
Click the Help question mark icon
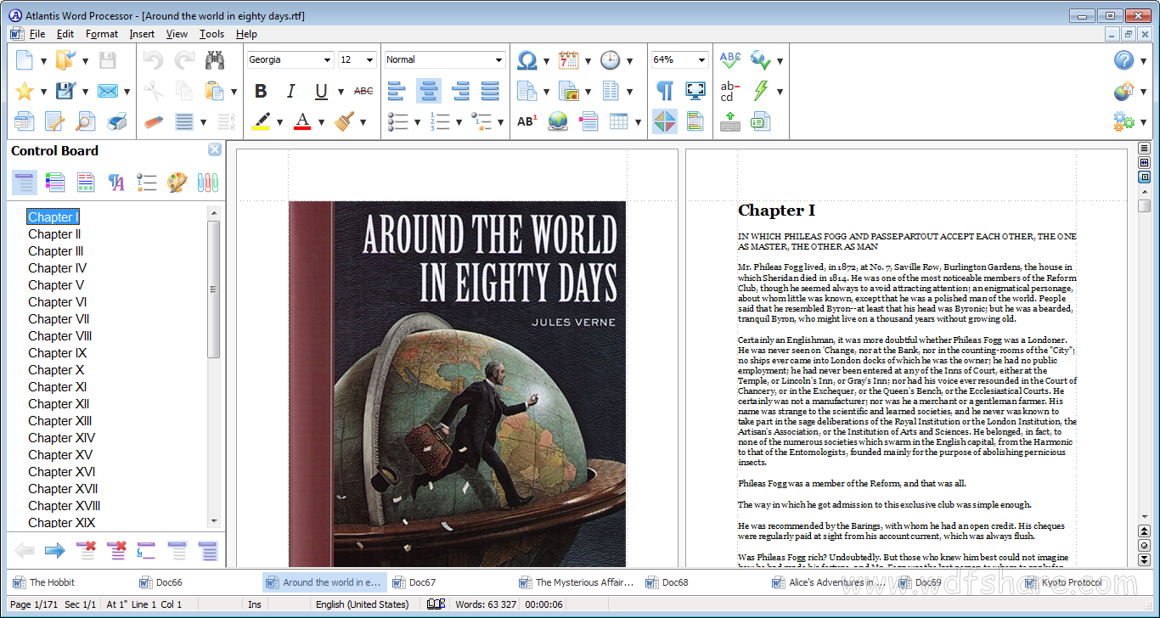(x=1124, y=60)
